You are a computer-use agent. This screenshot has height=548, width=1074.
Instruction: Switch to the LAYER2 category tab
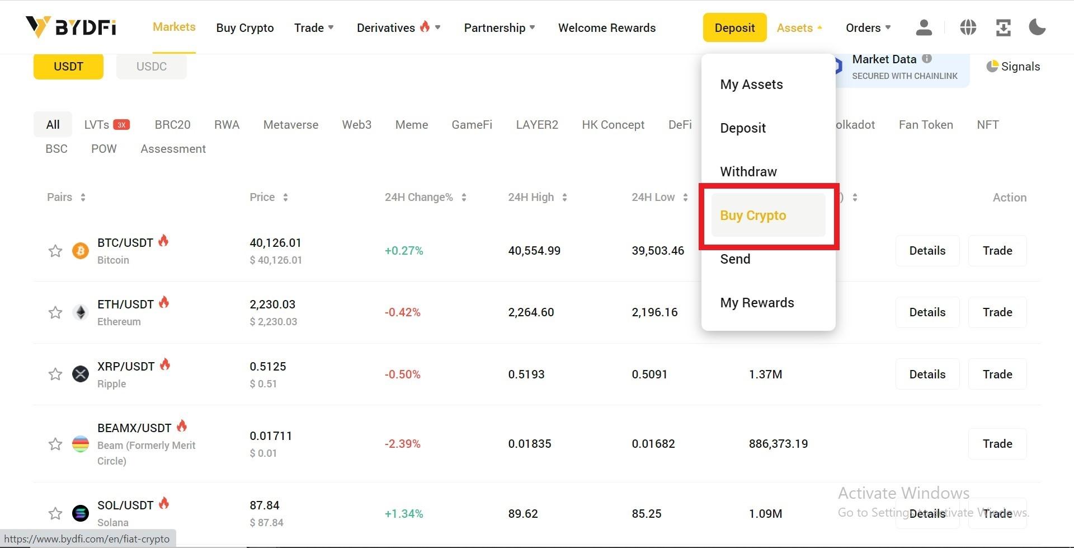pyautogui.click(x=537, y=125)
